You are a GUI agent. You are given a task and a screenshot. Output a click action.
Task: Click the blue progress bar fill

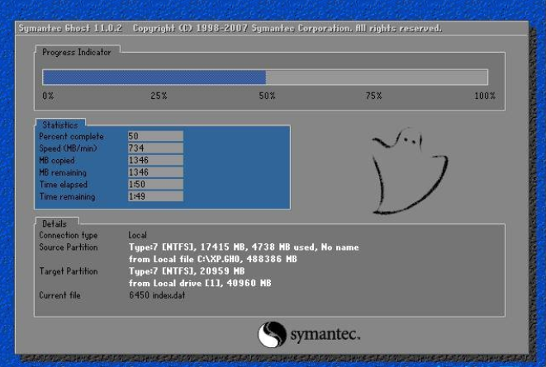154,78
